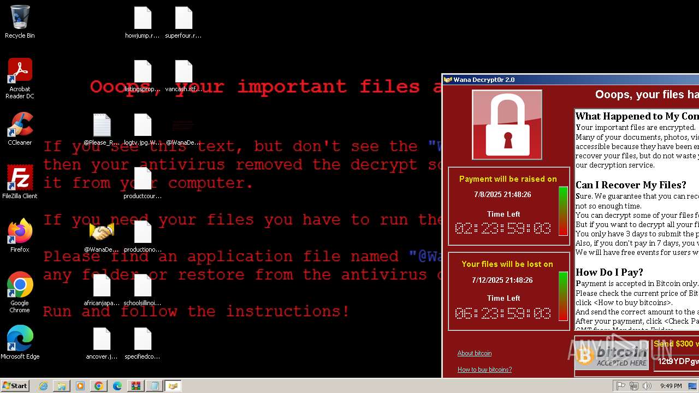Click the 06:23:59:03 countdown timer
The height and width of the screenshot is (393, 699).
503,313
